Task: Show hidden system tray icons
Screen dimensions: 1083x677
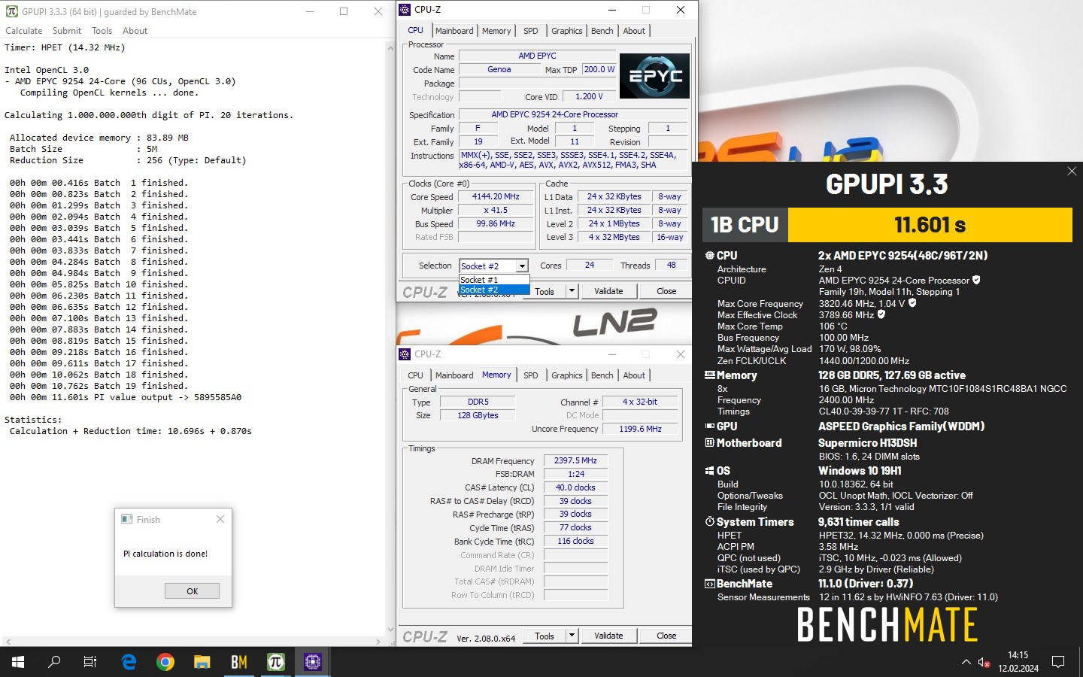Action: click(x=966, y=662)
